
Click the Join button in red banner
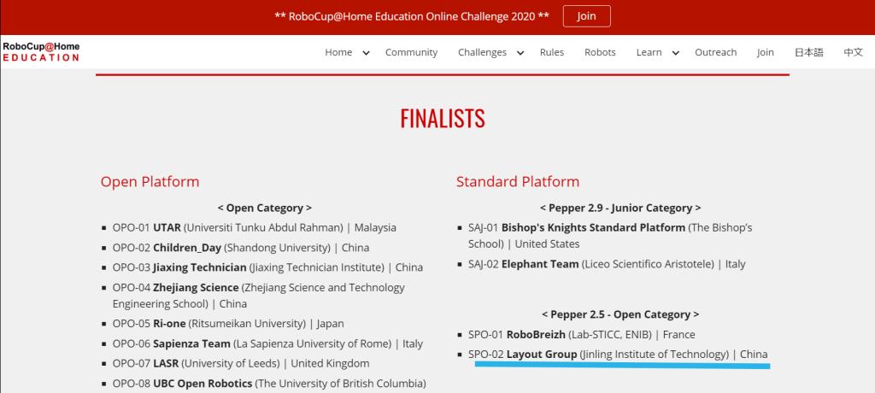(586, 16)
